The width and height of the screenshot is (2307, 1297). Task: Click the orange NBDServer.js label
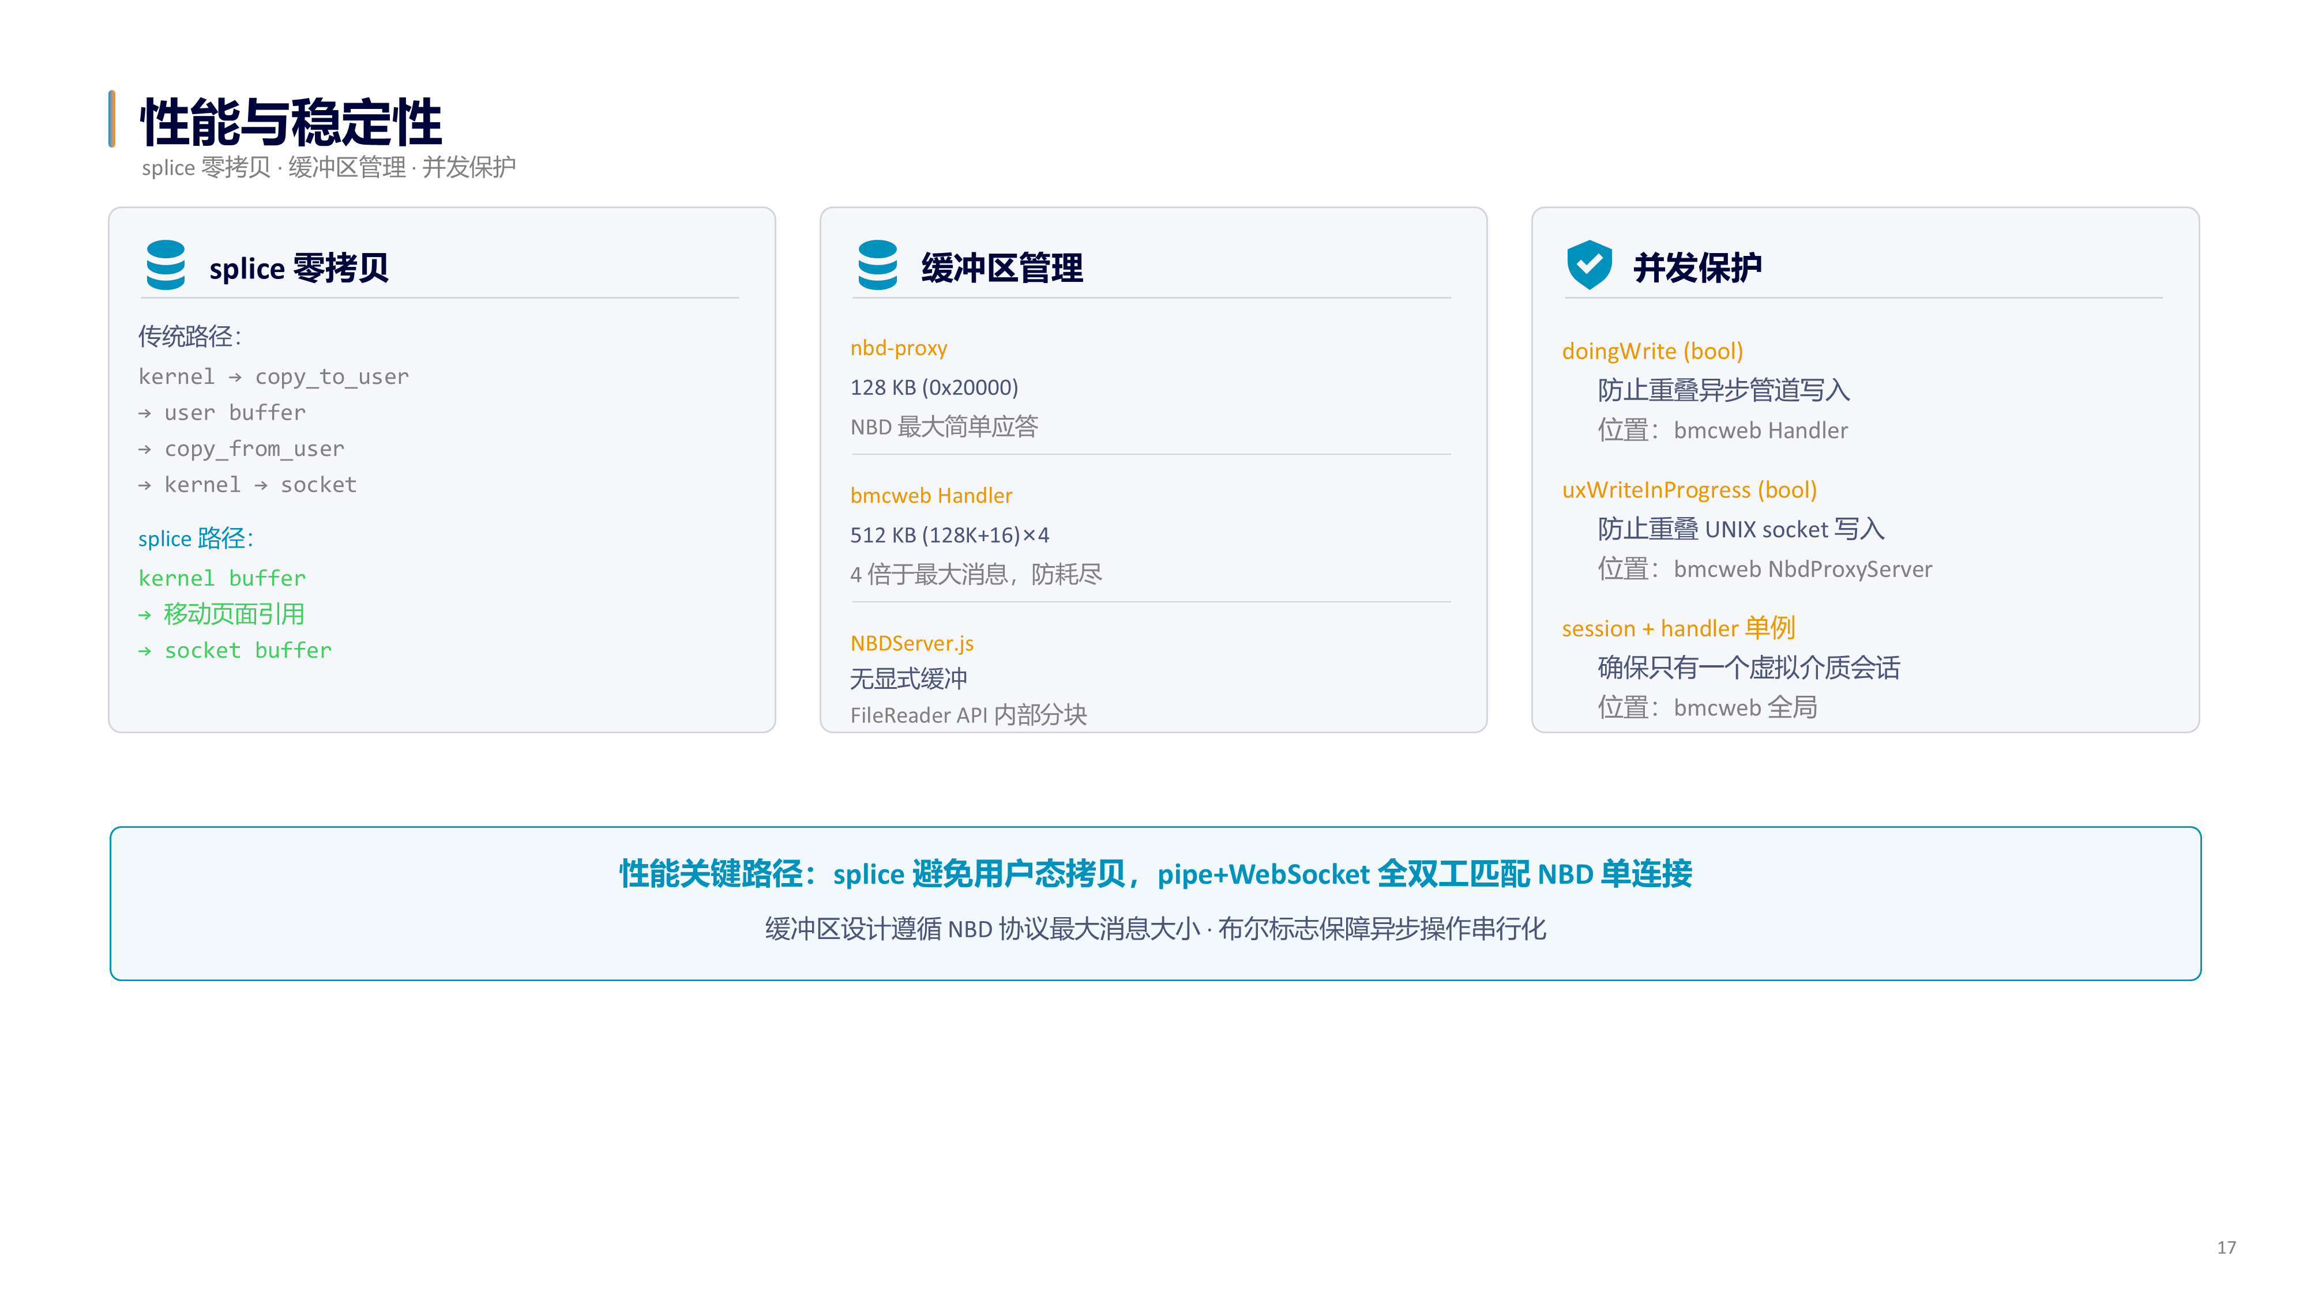[x=912, y=643]
